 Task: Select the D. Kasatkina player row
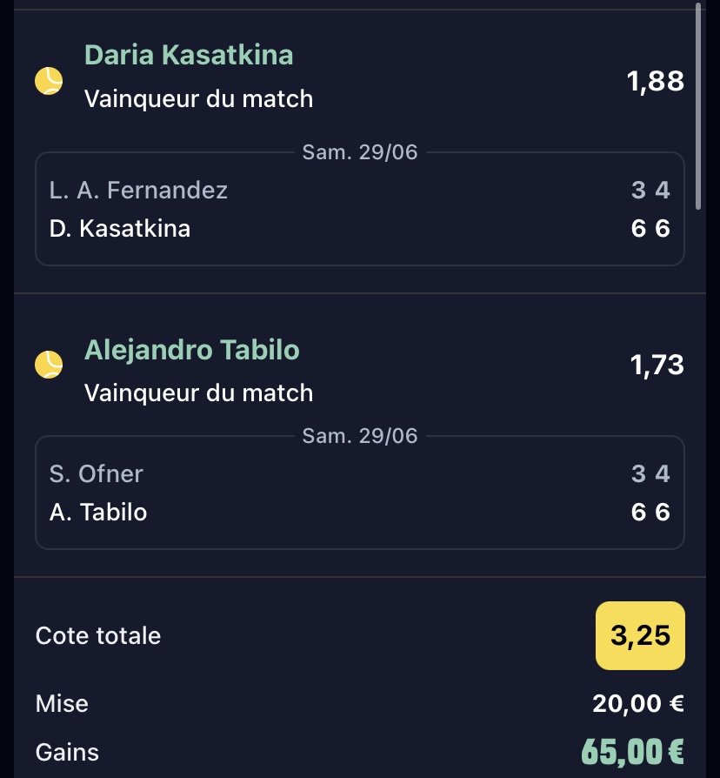click(360, 228)
